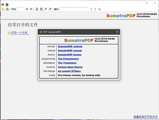Close the 关于 SumatraPDF dialog
Image resolution: width=159 pixels, height=120 pixels.
coord(117,32)
